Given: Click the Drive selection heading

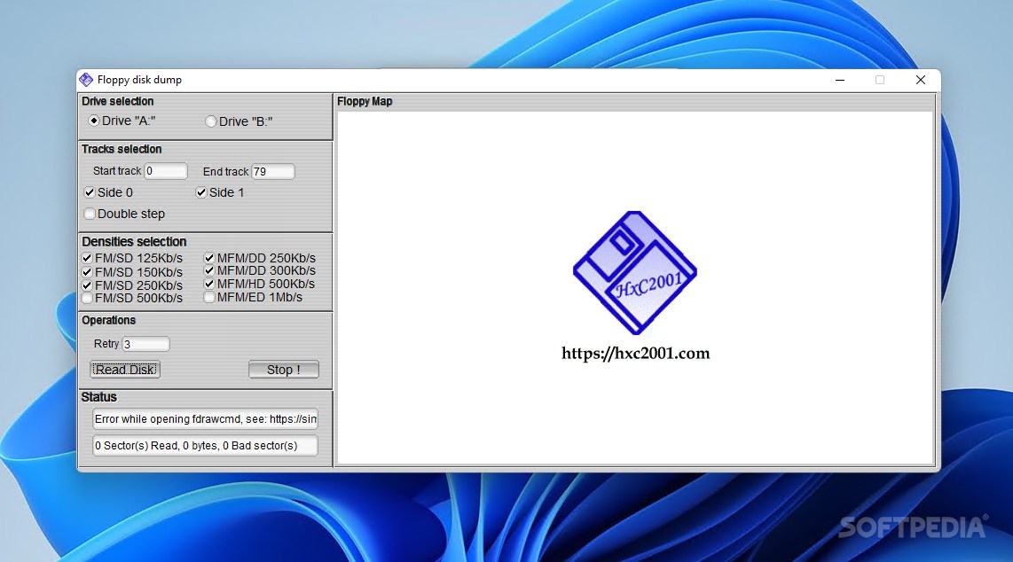Looking at the screenshot, I should pyautogui.click(x=118, y=101).
